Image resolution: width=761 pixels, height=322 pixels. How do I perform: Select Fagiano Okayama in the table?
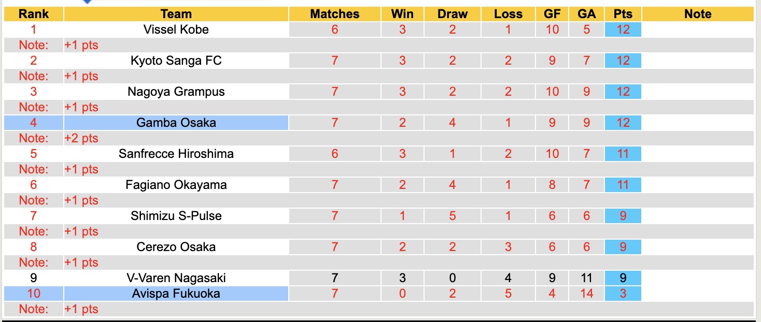pyautogui.click(x=176, y=185)
